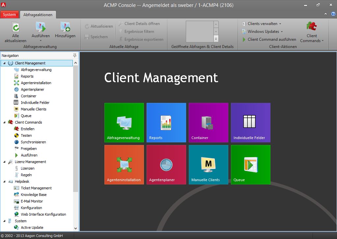This screenshot has height=239, width=337.
Task: Open the Agentenplaner clock tile
Action: pos(166,165)
